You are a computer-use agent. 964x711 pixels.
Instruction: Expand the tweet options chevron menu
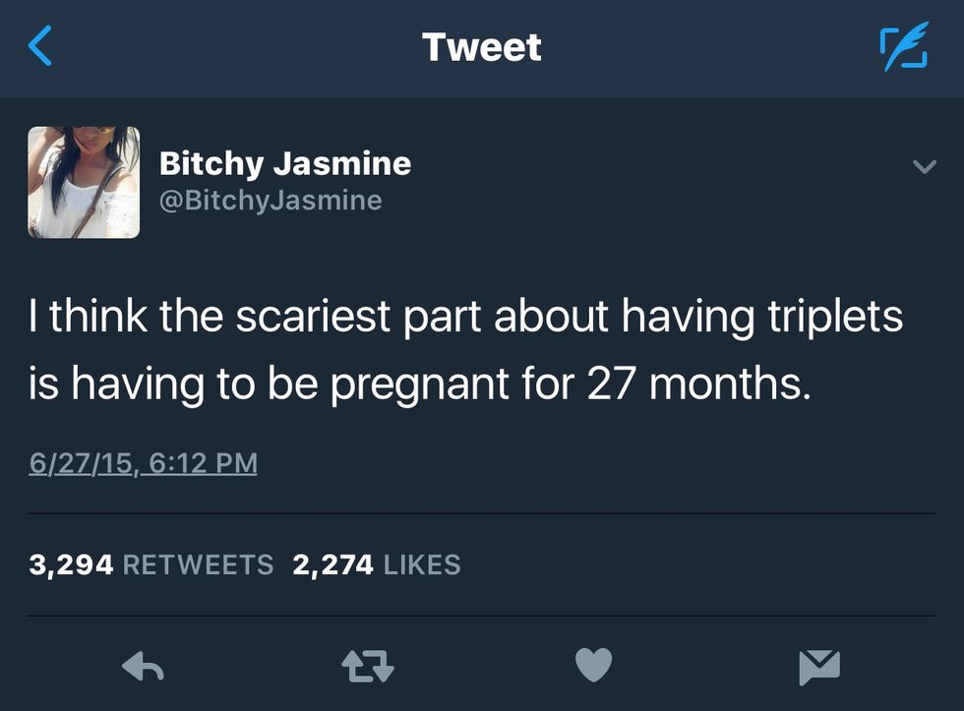[923, 168]
